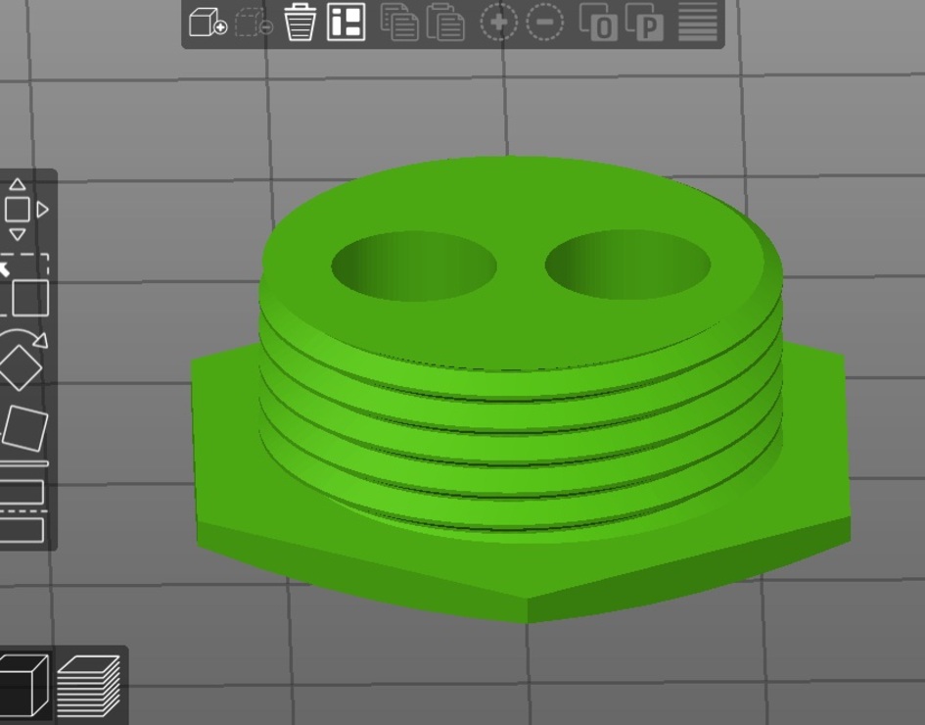Click the Delete all trash bin icon

point(301,23)
